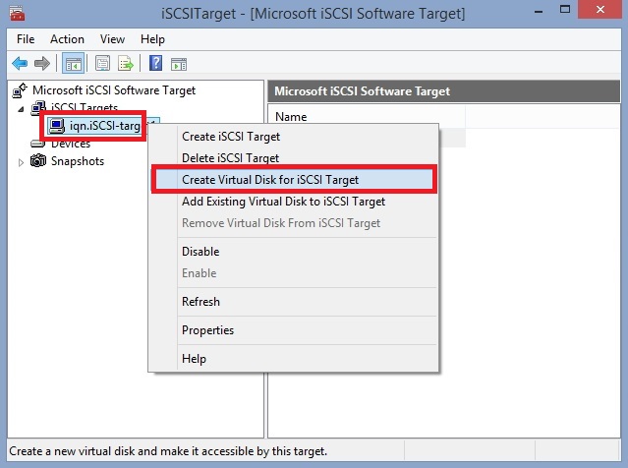The width and height of the screenshot is (628, 468).
Task: Click the Microsoft iSCSI Software Target root icon
Action: pyautogui.click(x=20, y=90)
